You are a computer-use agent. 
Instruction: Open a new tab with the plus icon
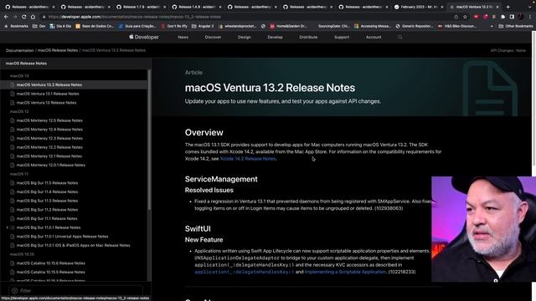pyautogui.click(x=508, y=7)
